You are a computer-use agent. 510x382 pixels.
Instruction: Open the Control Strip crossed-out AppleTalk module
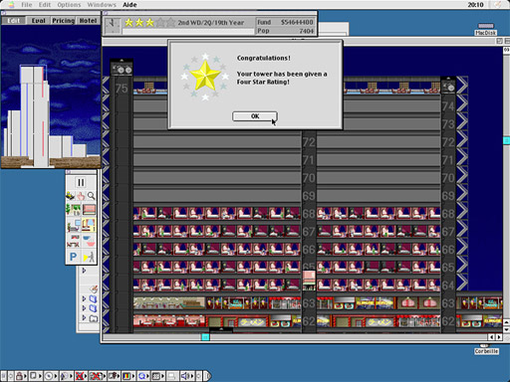[80, 376]
